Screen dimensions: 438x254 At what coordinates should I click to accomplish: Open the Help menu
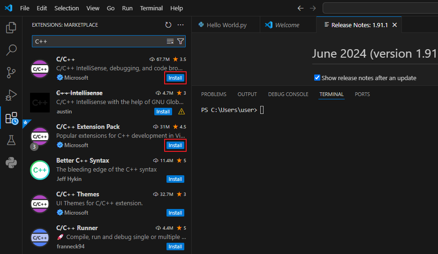coord(176,8)
